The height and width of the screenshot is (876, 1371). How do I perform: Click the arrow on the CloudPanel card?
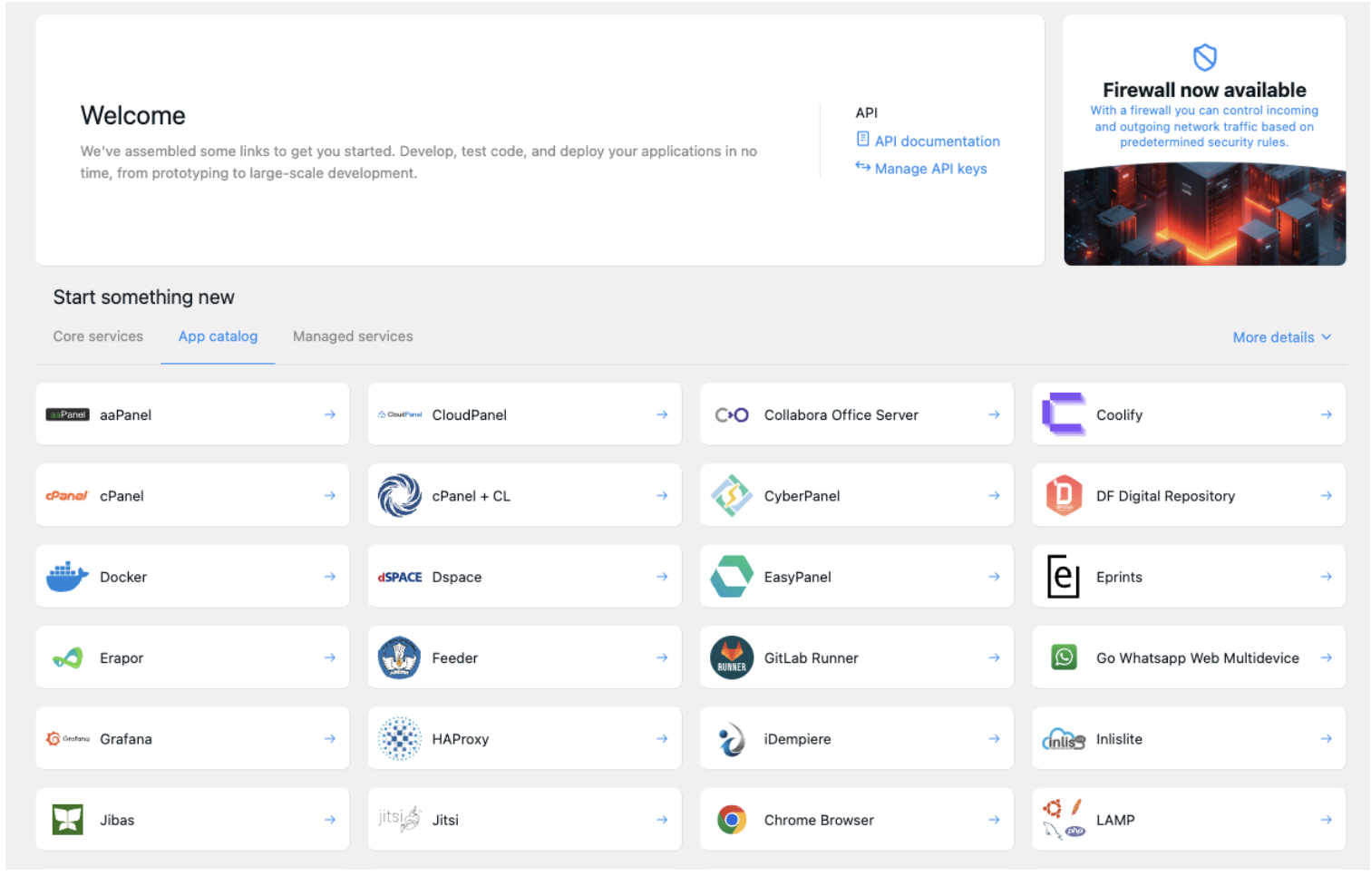(662, 414)
